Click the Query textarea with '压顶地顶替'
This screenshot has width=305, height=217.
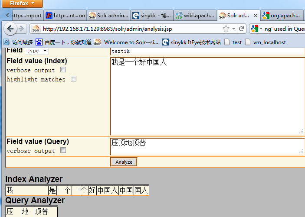(208, 146)
